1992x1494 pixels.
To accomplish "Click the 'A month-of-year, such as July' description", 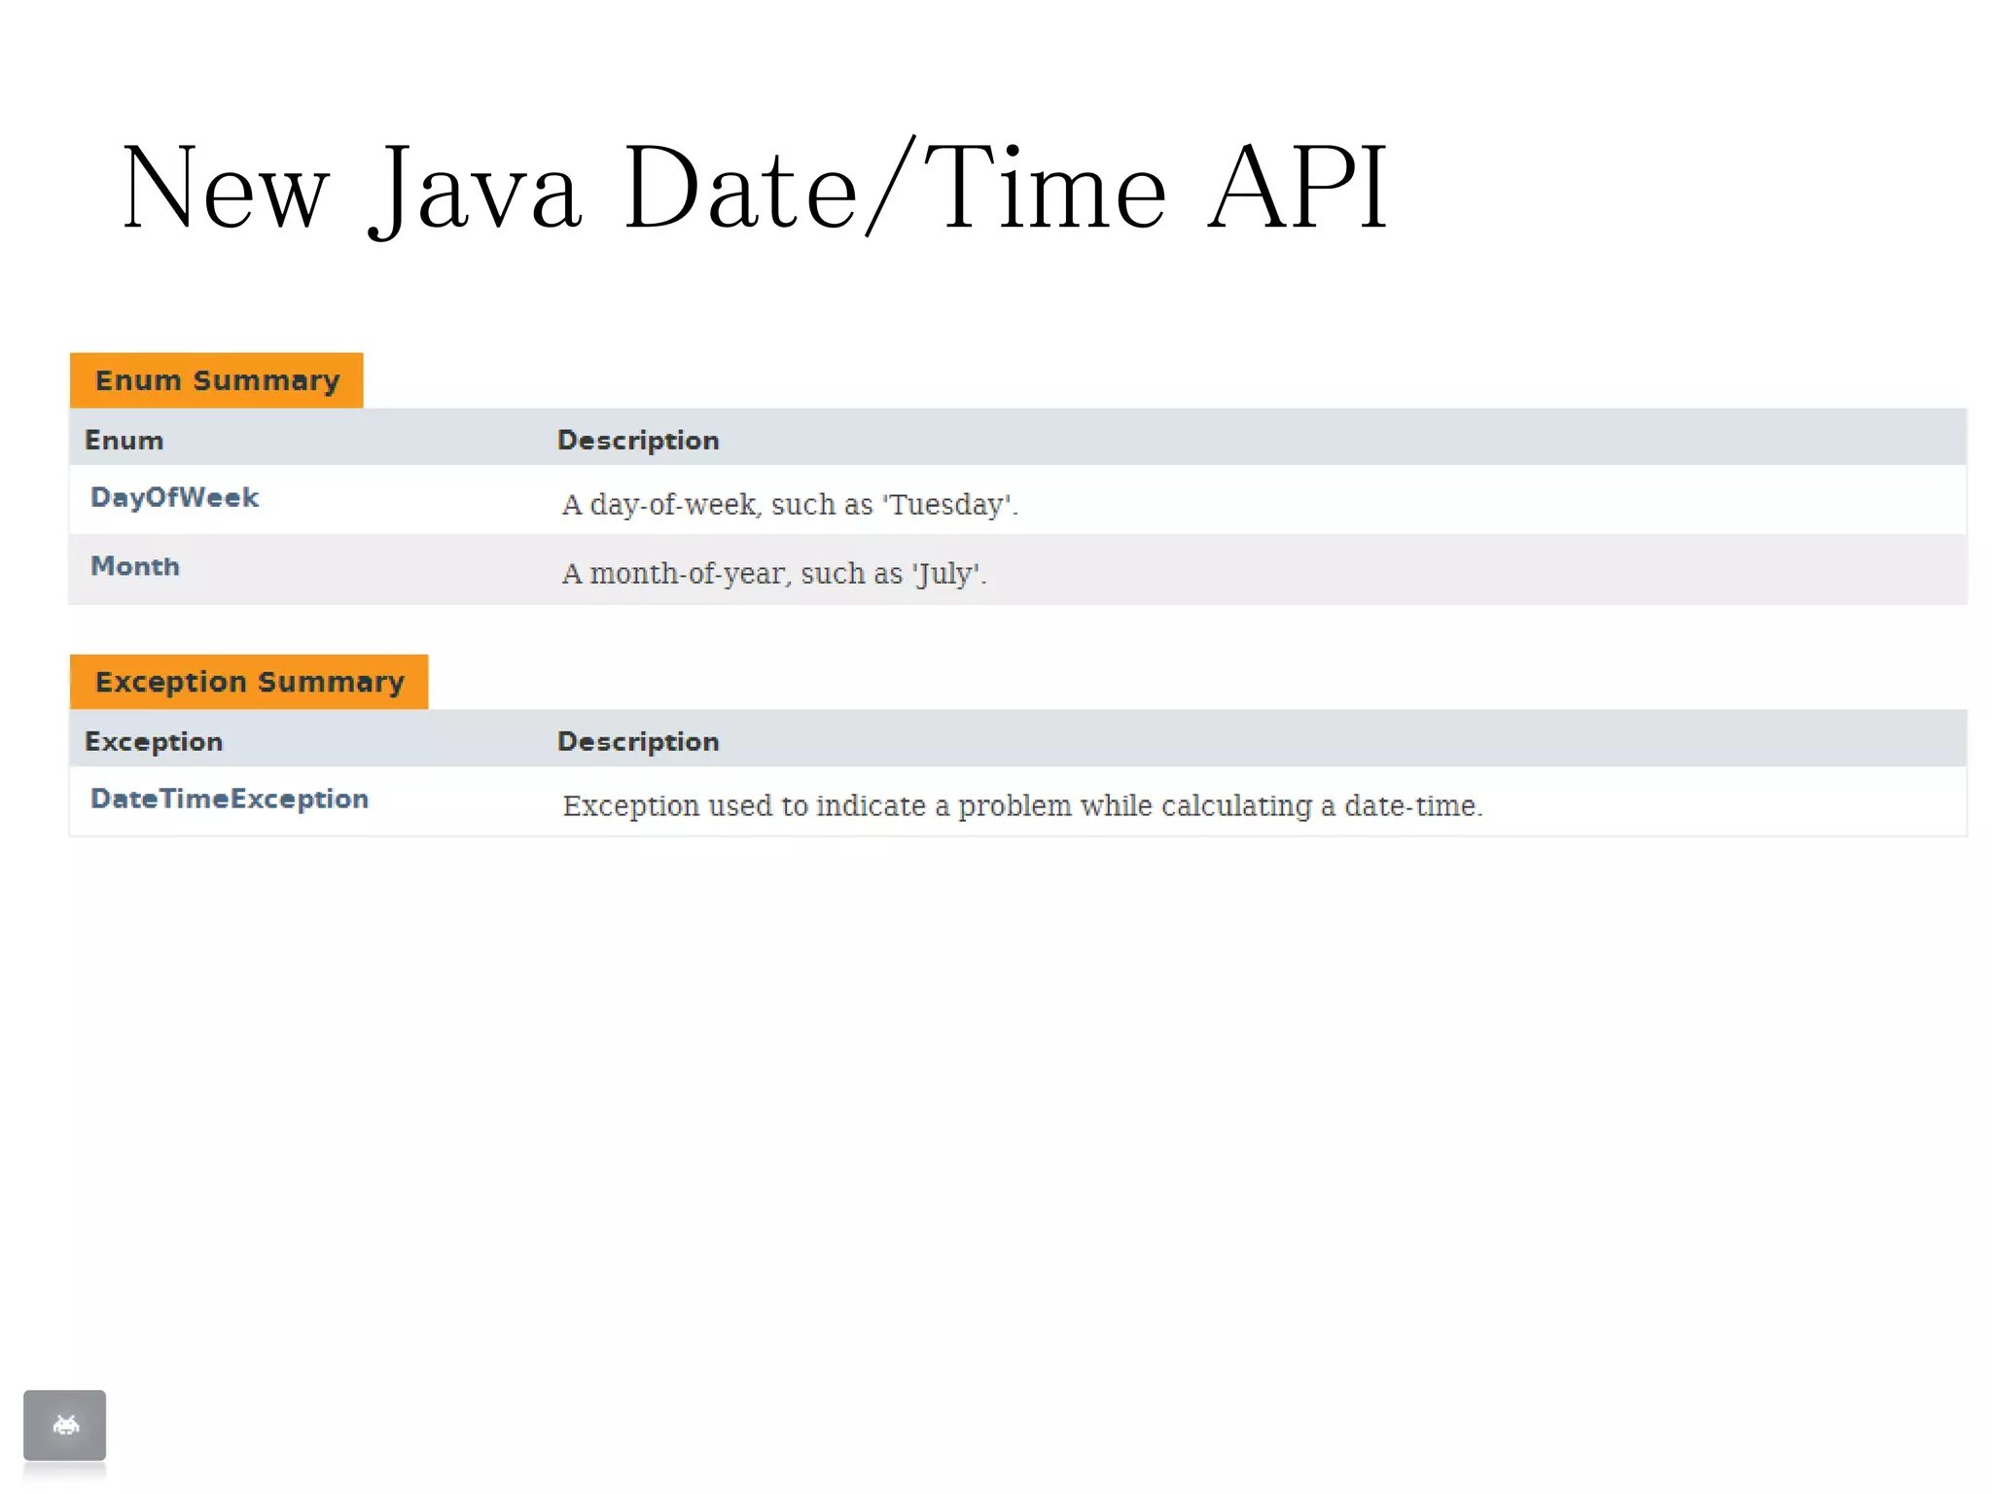I will (773, 574).
